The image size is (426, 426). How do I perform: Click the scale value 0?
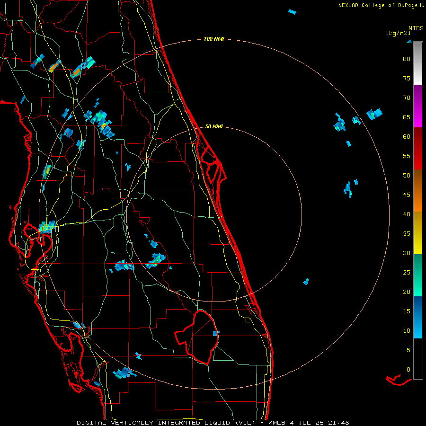click(408, 370)
